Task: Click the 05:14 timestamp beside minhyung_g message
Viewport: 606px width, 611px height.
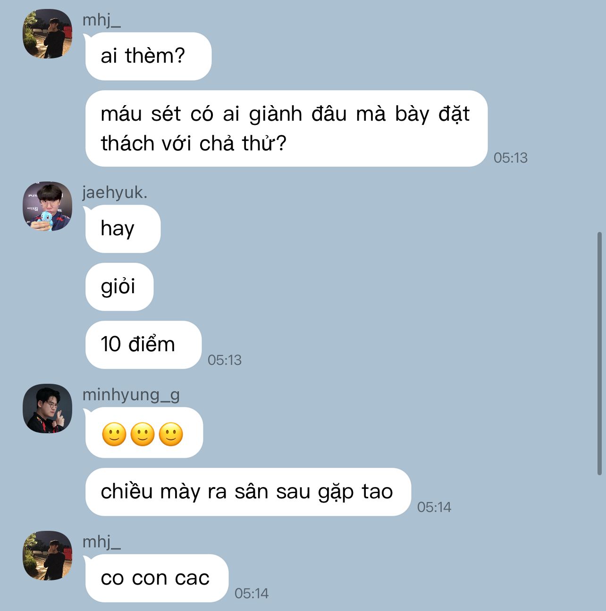Action: (x=434, y=507)
